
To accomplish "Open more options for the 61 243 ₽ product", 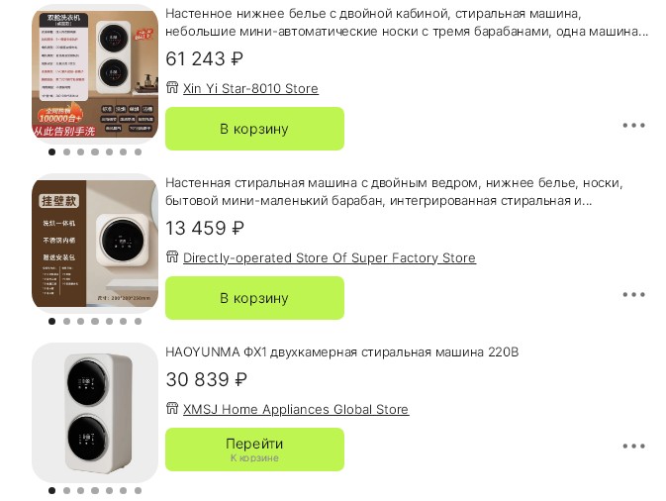I will [x=633, y=126].
